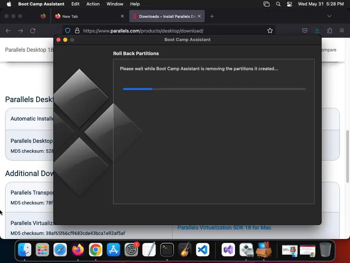Open Control Center in menu bar
Screen dimensions: 350x263
tap(289, 4)
